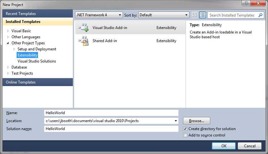Close the New Project dialog
Screen dimensions: 268x154
point(258,3)
